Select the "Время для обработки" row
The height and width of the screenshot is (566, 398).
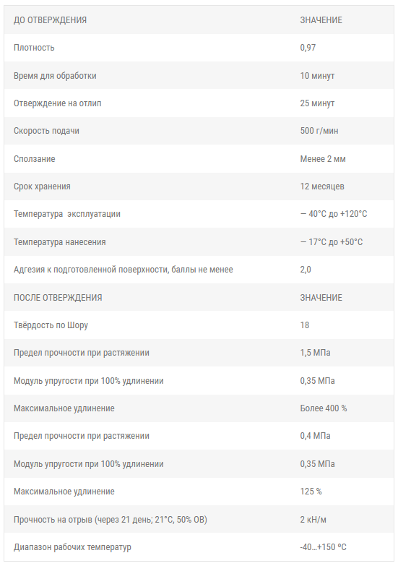(x=199, y=75)
